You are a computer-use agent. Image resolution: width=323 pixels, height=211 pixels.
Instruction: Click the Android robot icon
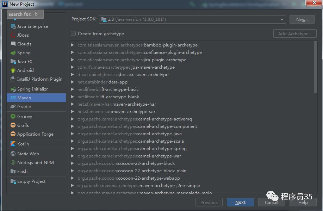[x=13, y=70]
